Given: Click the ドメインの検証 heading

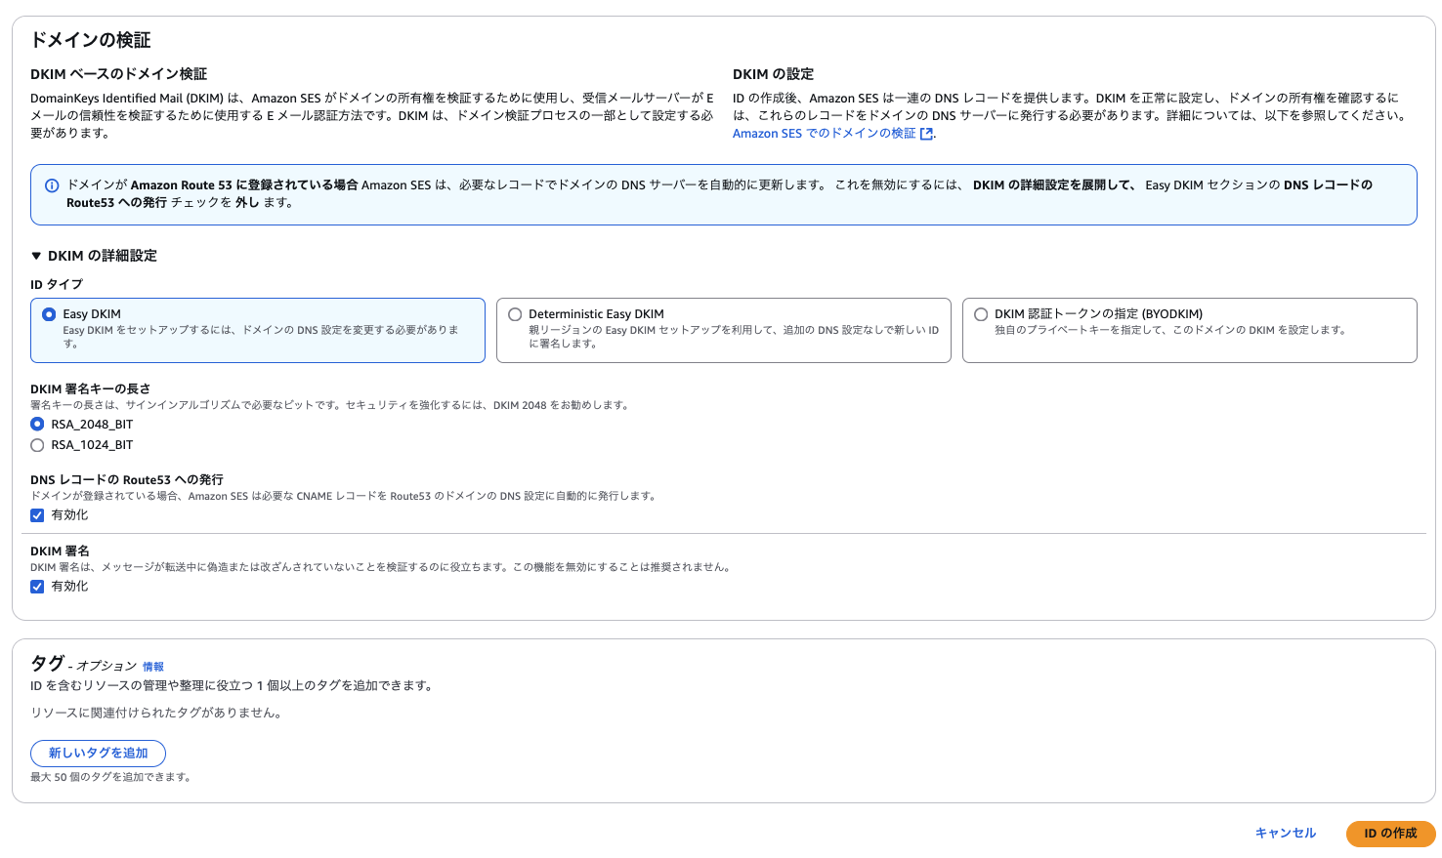Looking at the screenshot, I should (91, 40).
